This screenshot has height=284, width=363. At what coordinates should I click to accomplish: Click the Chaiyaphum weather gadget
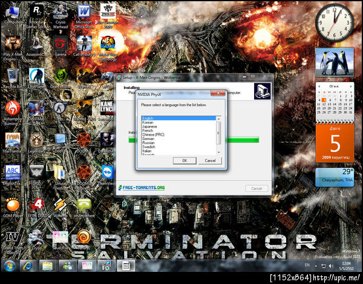click(335, 177)
